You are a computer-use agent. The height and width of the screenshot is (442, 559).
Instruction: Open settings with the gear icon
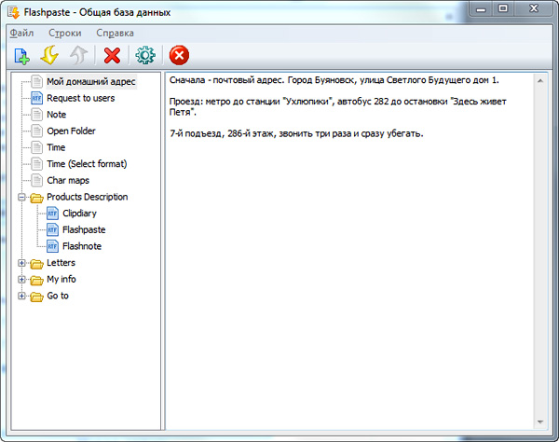tap(144, 56)
